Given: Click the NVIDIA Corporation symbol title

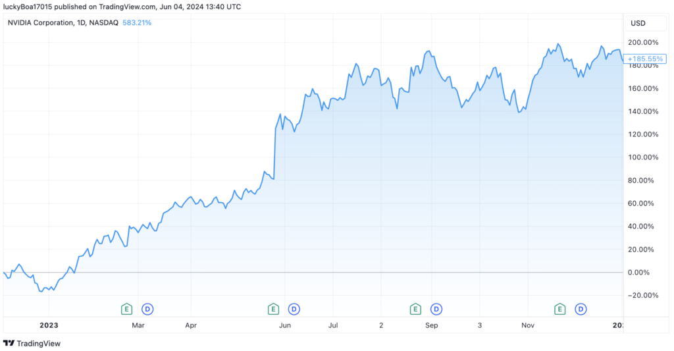Looking at the screenshot, I should tap(63, 23).
